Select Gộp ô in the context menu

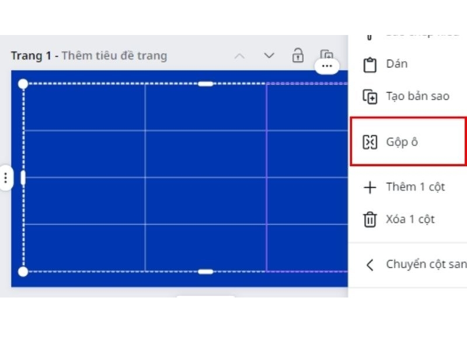403,140
